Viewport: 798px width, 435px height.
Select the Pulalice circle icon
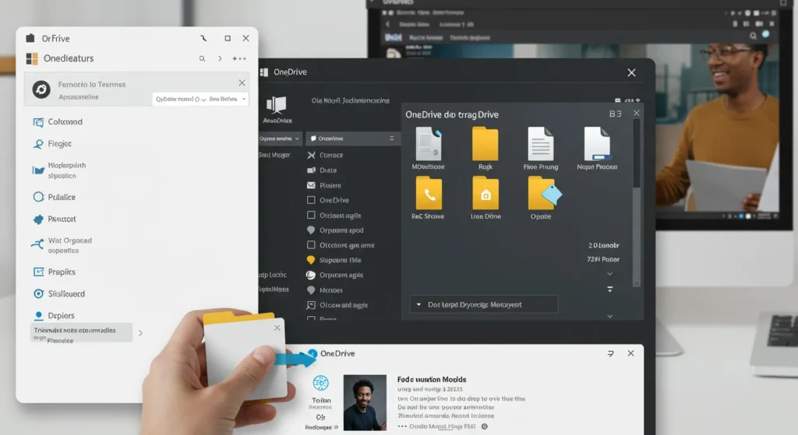click(x=38, y=197)
